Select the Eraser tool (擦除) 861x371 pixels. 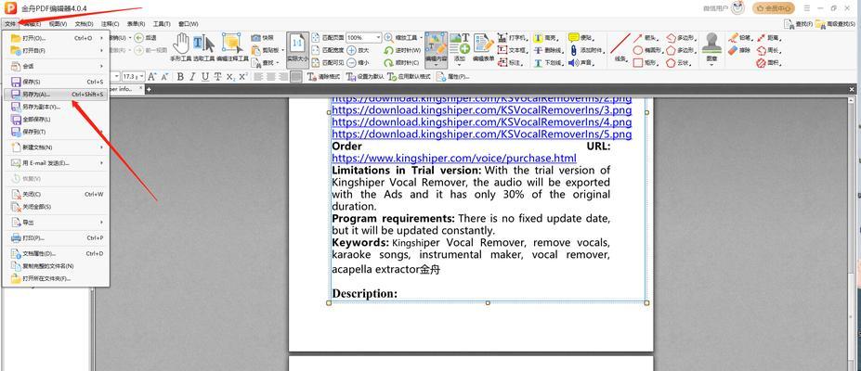tap(739, 50)
